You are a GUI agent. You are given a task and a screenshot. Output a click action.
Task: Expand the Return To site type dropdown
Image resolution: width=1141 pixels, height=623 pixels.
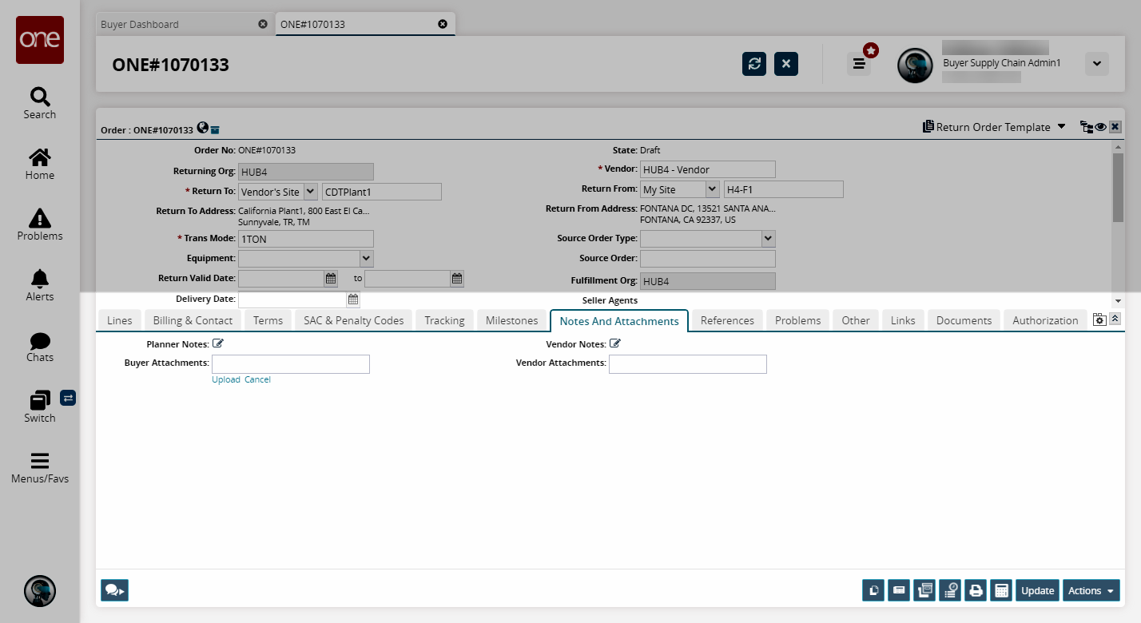[310, 192]
